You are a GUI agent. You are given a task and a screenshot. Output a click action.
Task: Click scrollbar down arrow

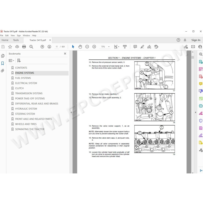coord(193,173)
